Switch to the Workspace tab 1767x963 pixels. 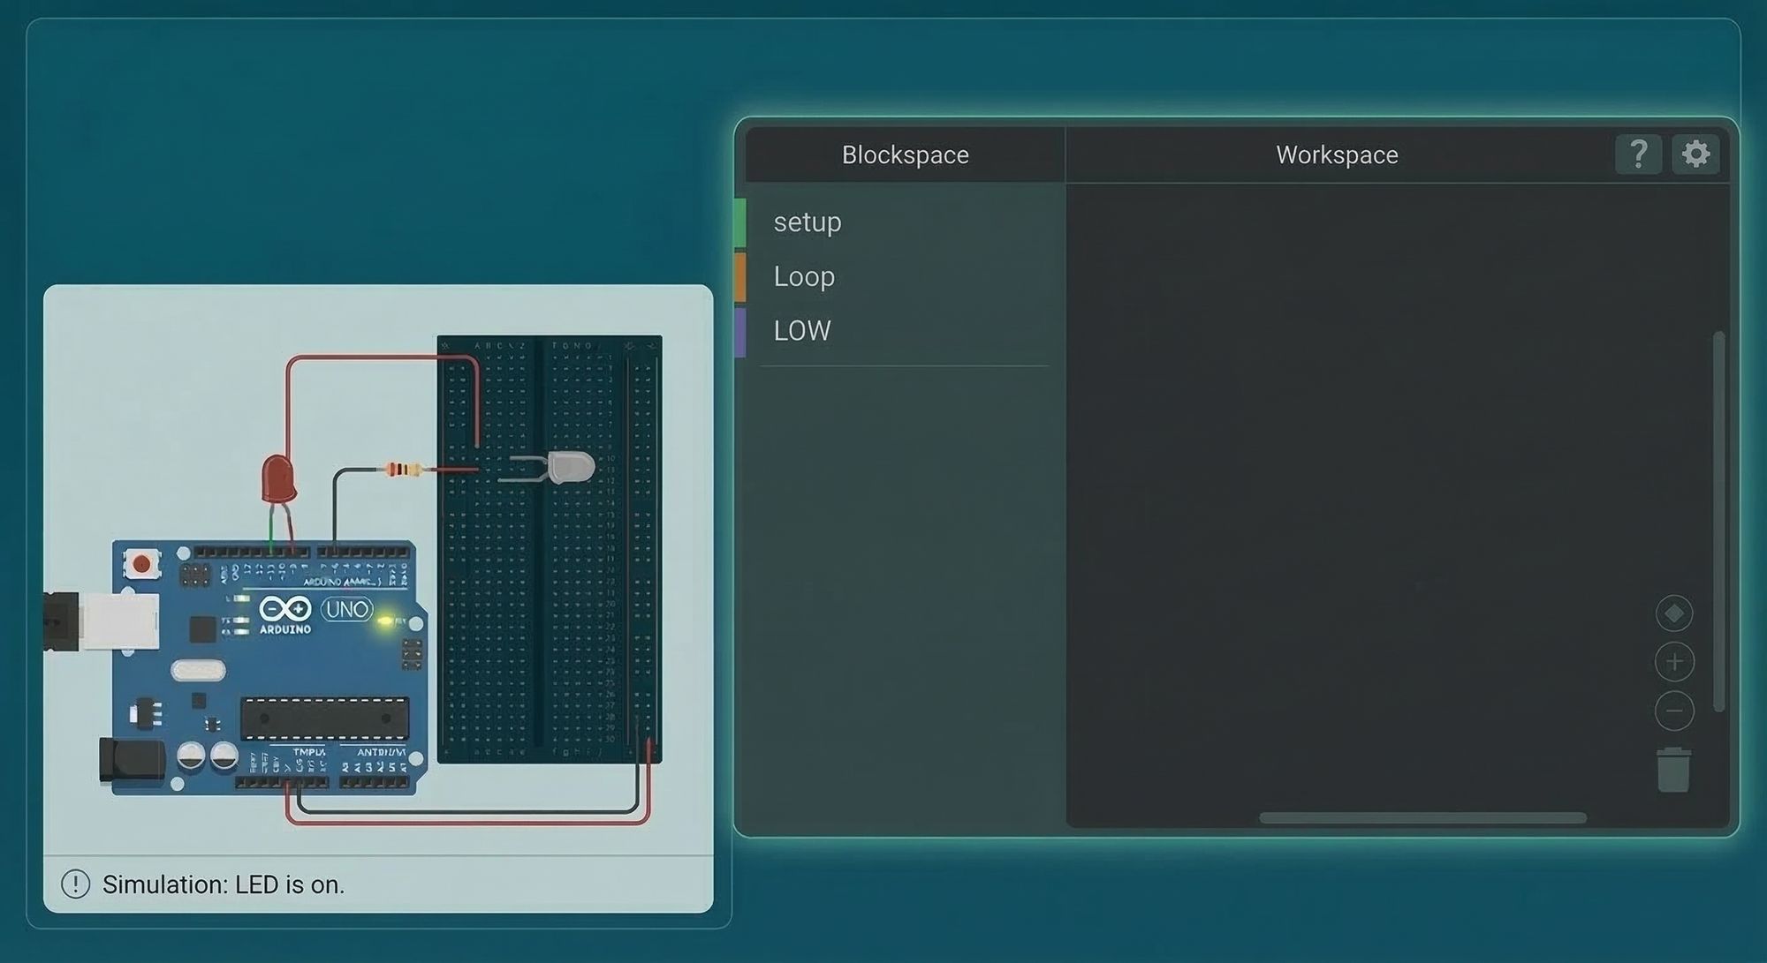tap(1336, 154)
